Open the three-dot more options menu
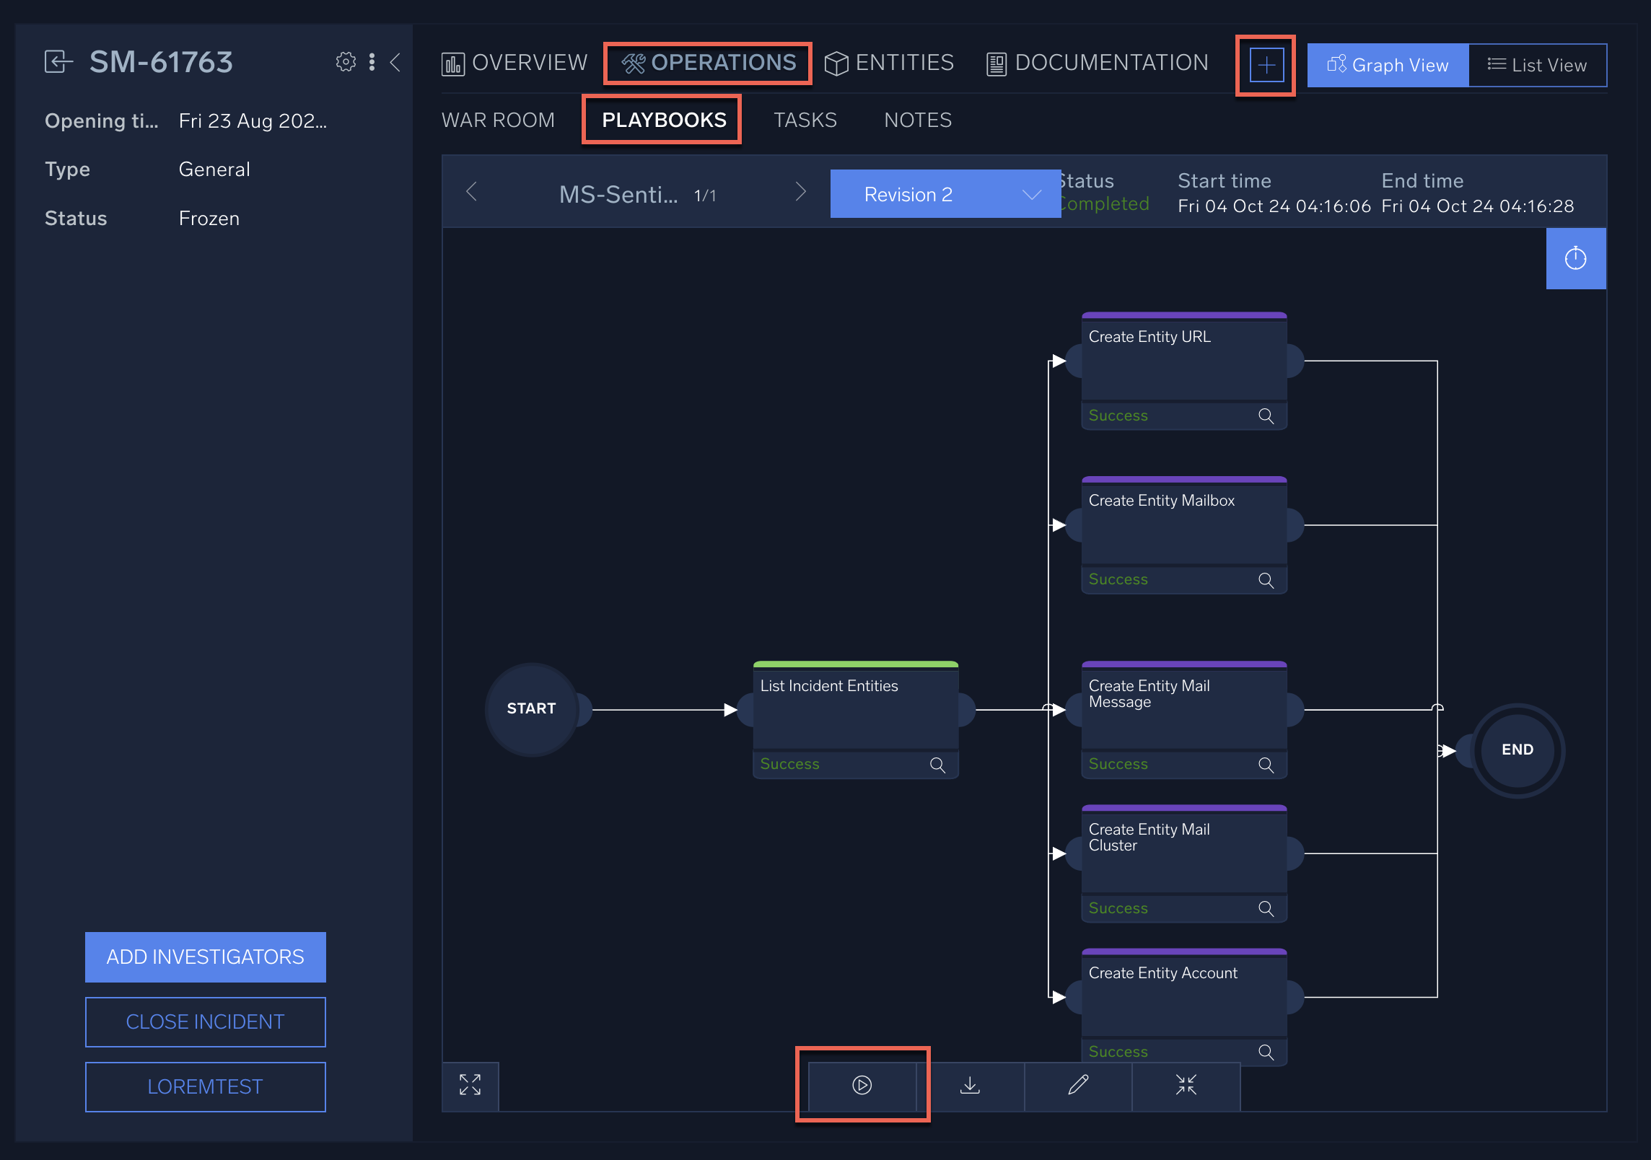The height and width of the screenshot is (1160, 1651). 372,62
